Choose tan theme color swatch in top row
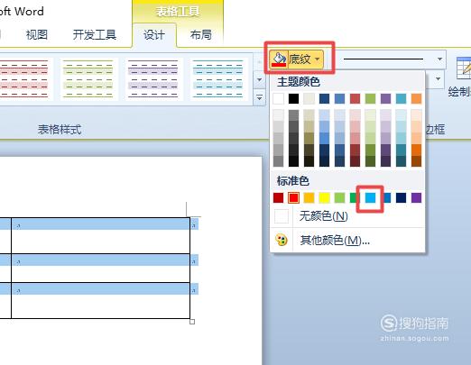 (x=309, y=98)
